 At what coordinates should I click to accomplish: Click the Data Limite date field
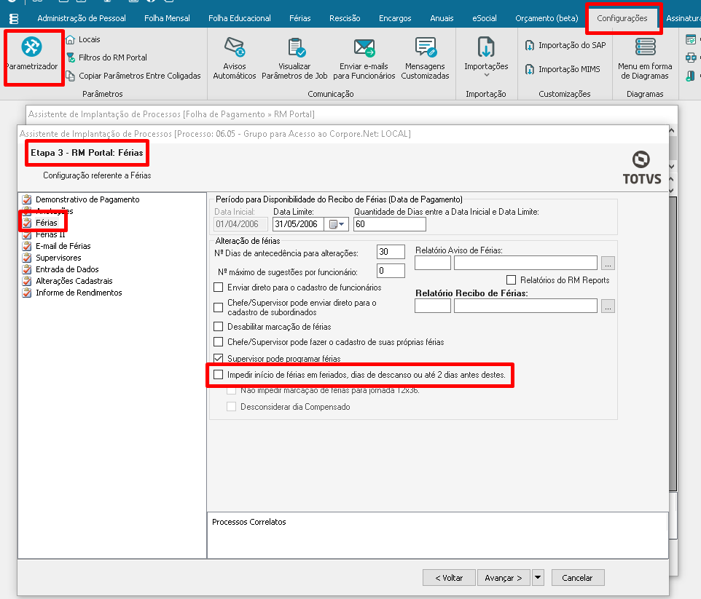pyautogui.click(x=298, y=224)
